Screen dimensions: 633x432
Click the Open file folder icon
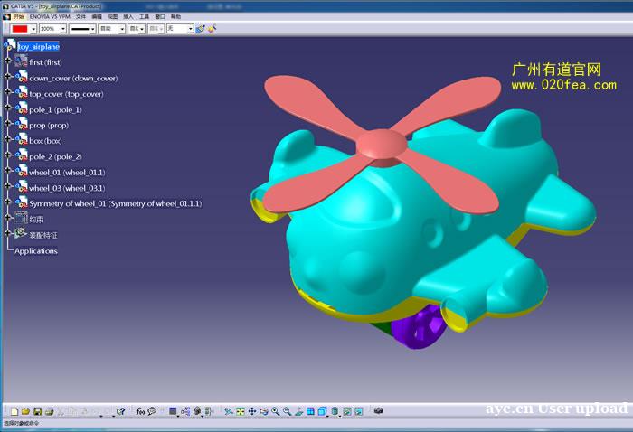(x=25, y=412)
